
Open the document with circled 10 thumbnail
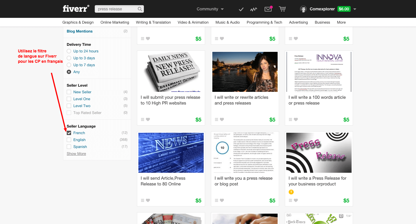245,153
